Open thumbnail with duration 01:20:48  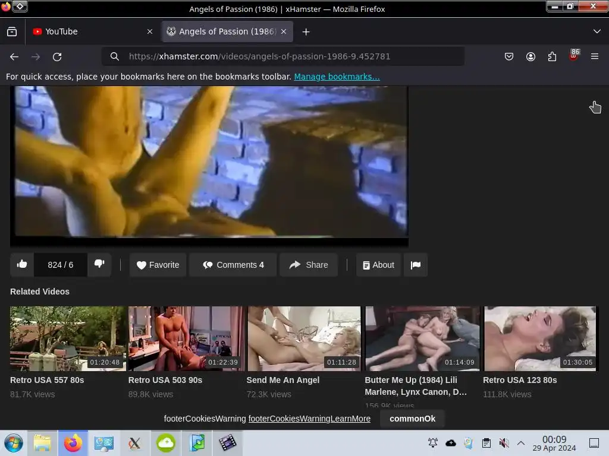point(68,338)
